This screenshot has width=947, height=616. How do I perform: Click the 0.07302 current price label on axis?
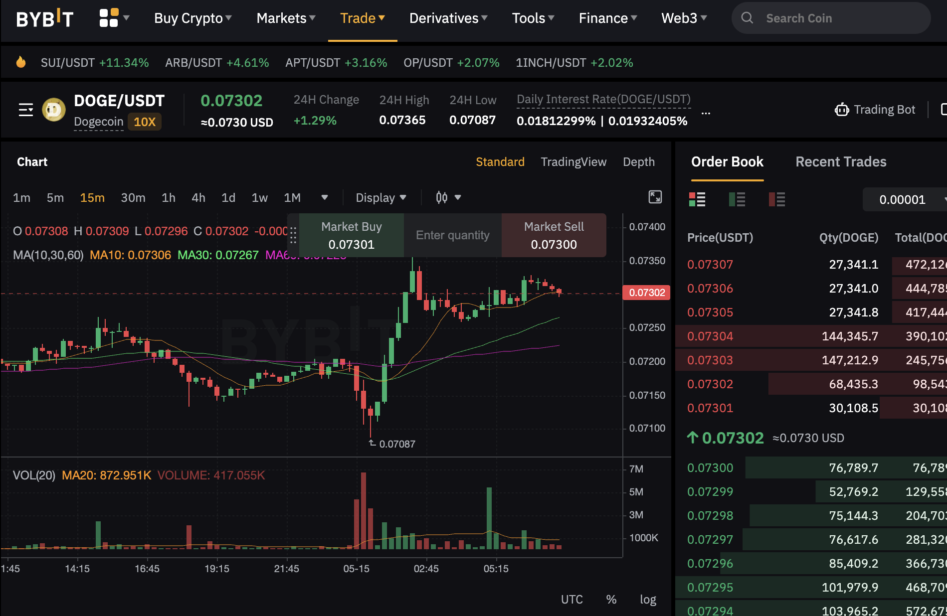[x=647, y=293]
